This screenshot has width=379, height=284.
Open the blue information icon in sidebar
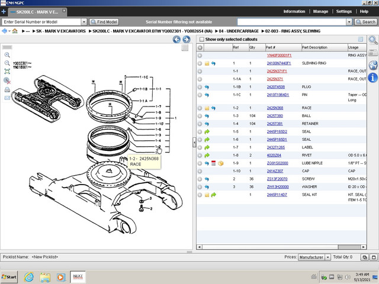(x=373, y=78)
